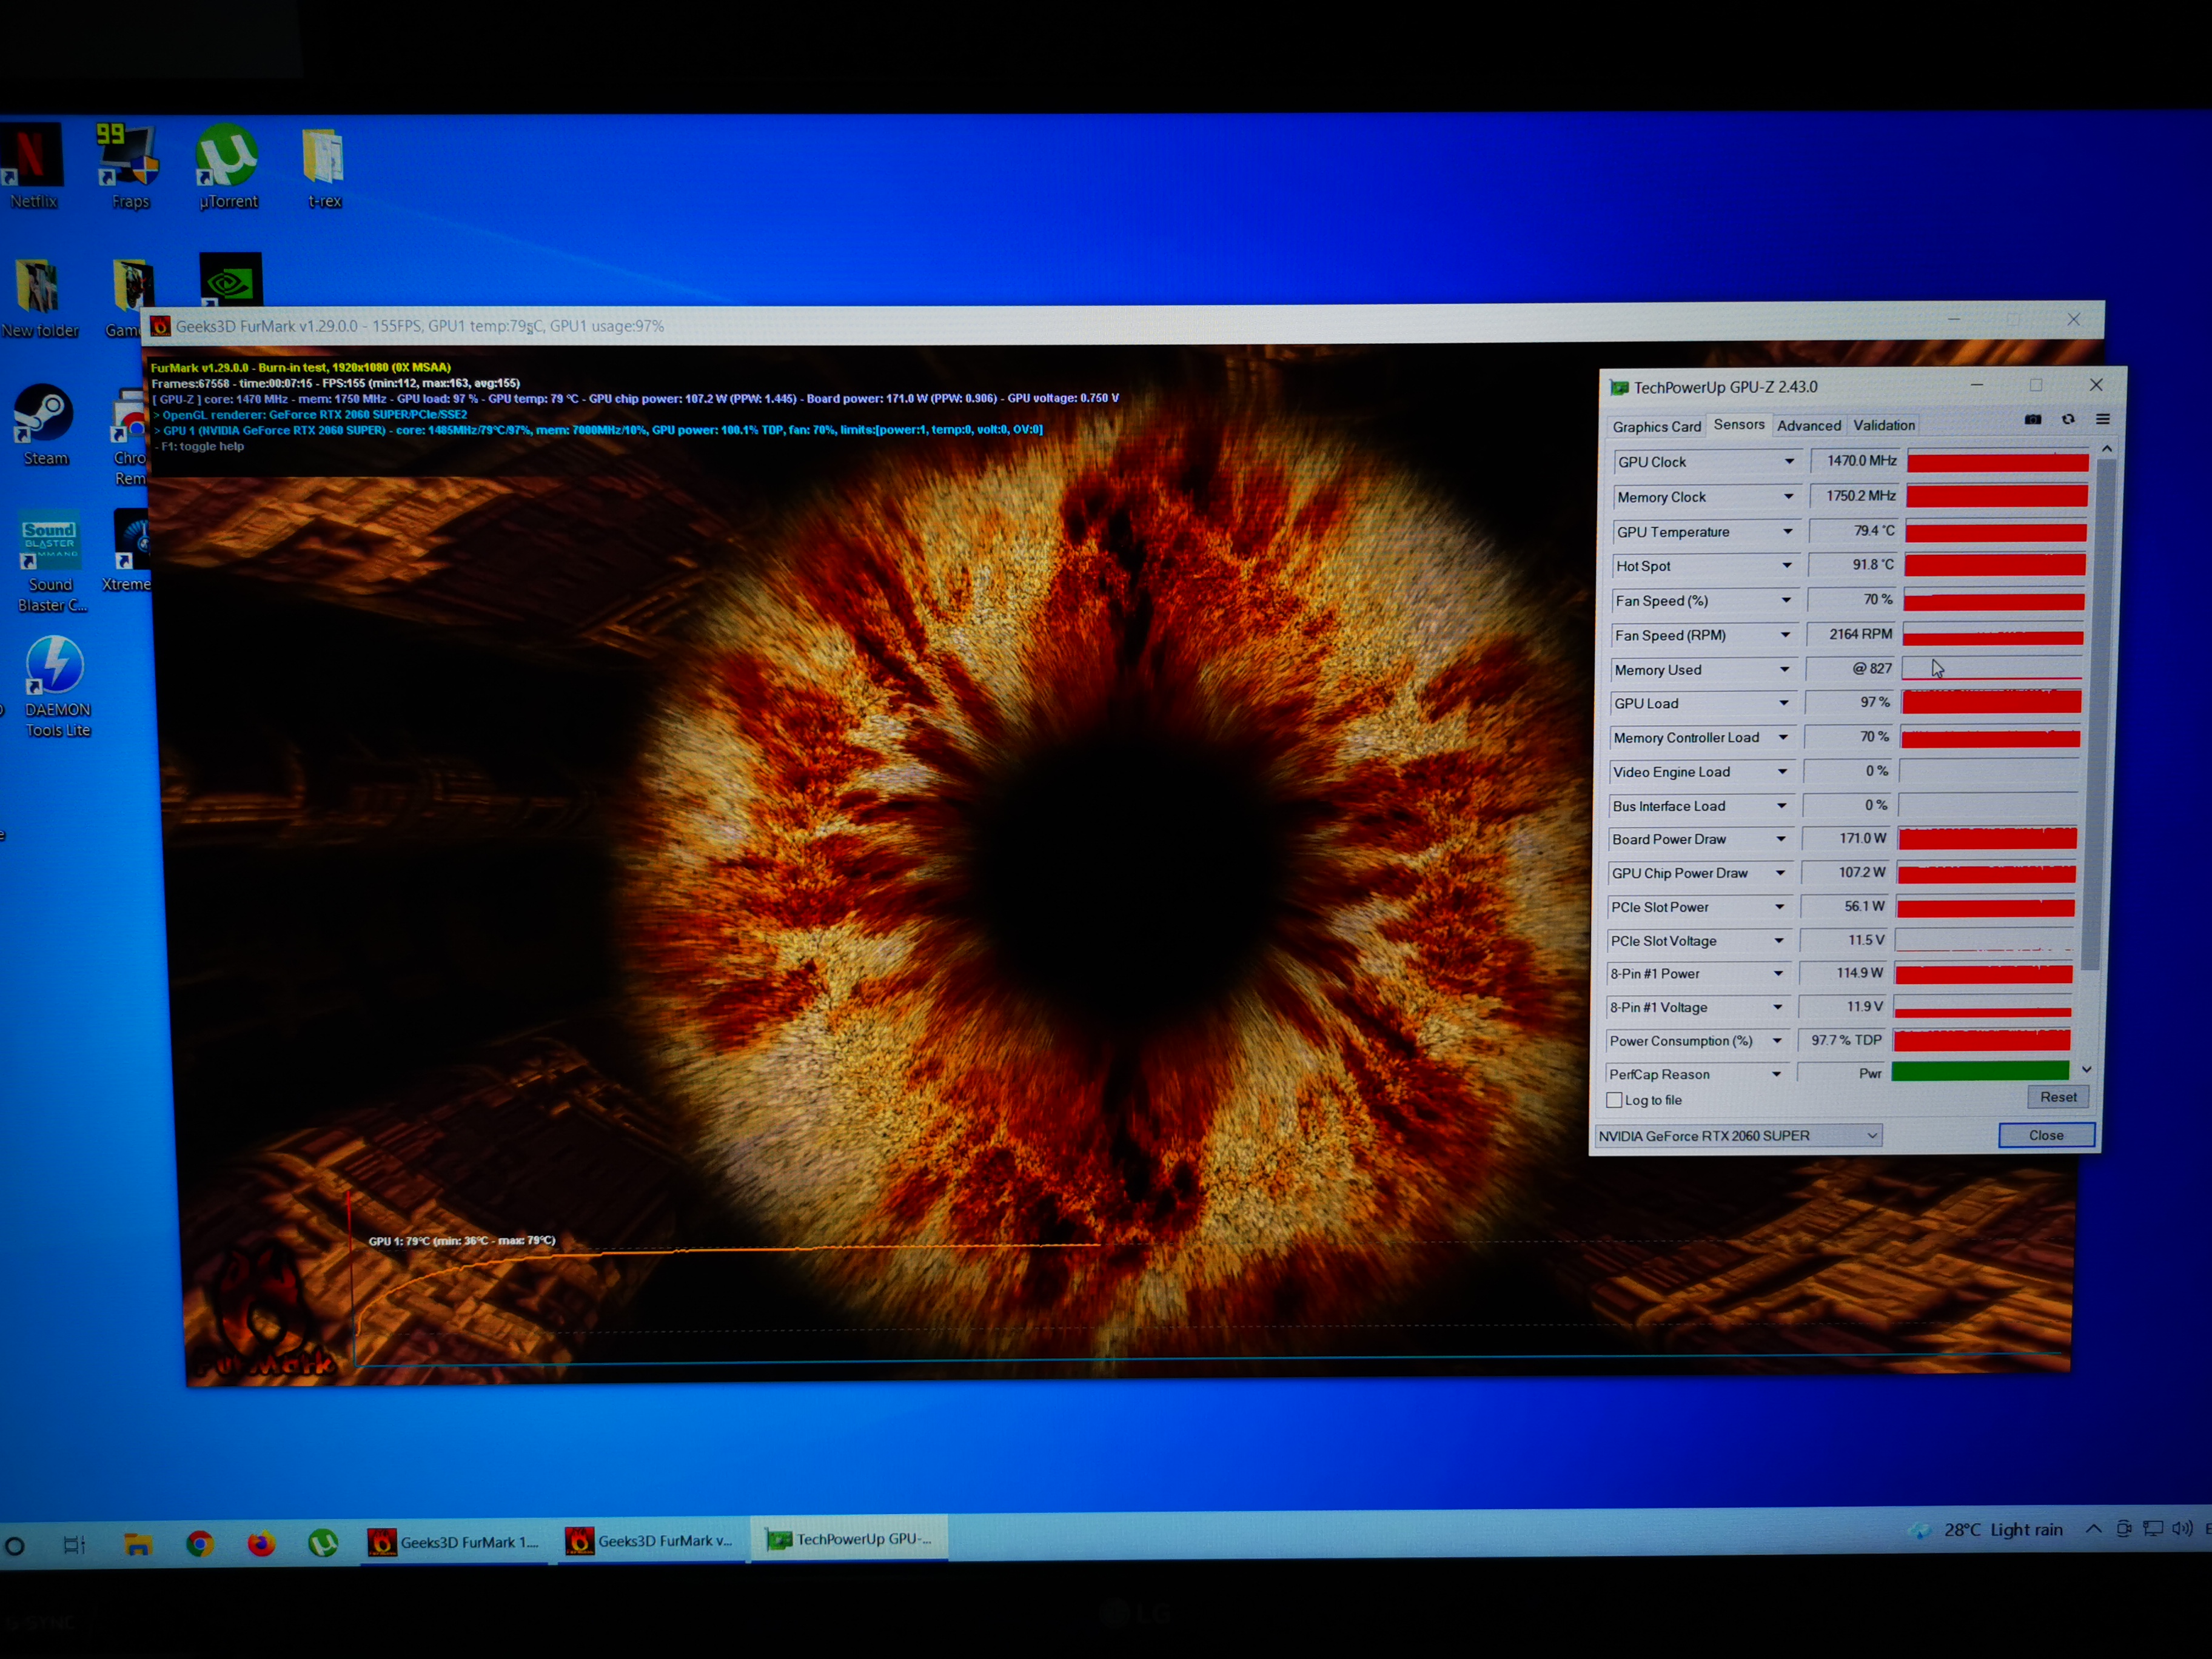Expand the Hot Spot sensor dropdown
Image resolution: width=2212 pixels, height=1659 pixels.
(1787, 566)
